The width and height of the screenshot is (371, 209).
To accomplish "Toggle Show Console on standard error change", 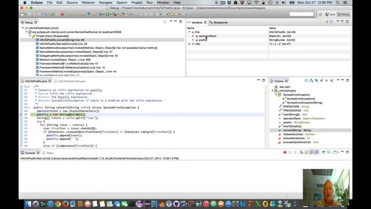I will point(317,152).
